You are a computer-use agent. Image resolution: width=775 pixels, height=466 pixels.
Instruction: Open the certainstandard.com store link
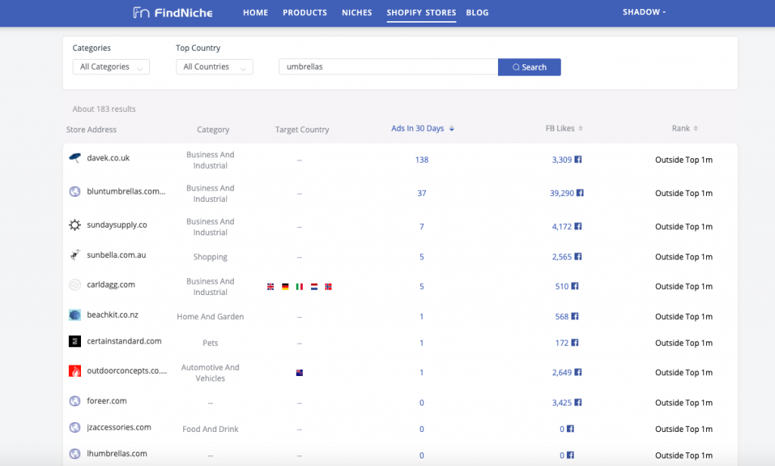click(124, 341)
